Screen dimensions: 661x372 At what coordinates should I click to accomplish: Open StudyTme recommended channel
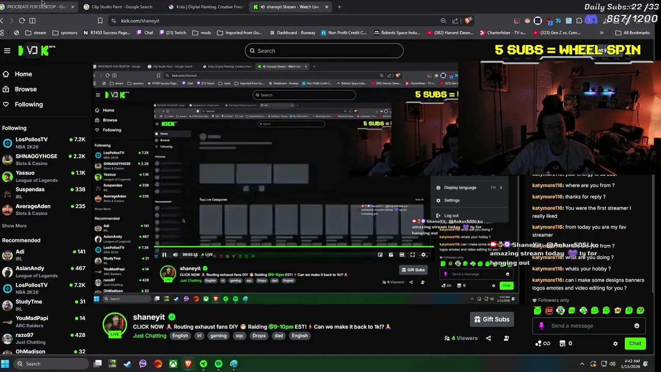click(43, 305)
